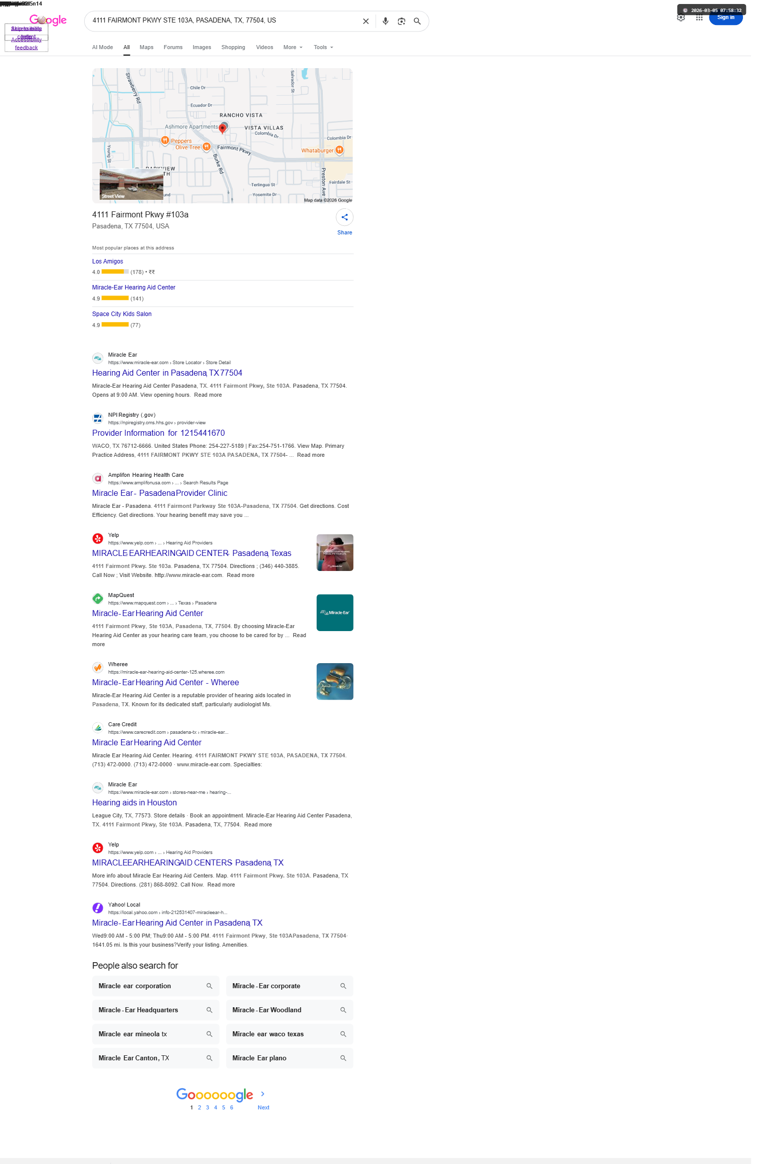Click search icon for Miracle ear mineola tx
Image resolution: width=760 pixels, height=1164 pixels.
(x=209, y=1034)
